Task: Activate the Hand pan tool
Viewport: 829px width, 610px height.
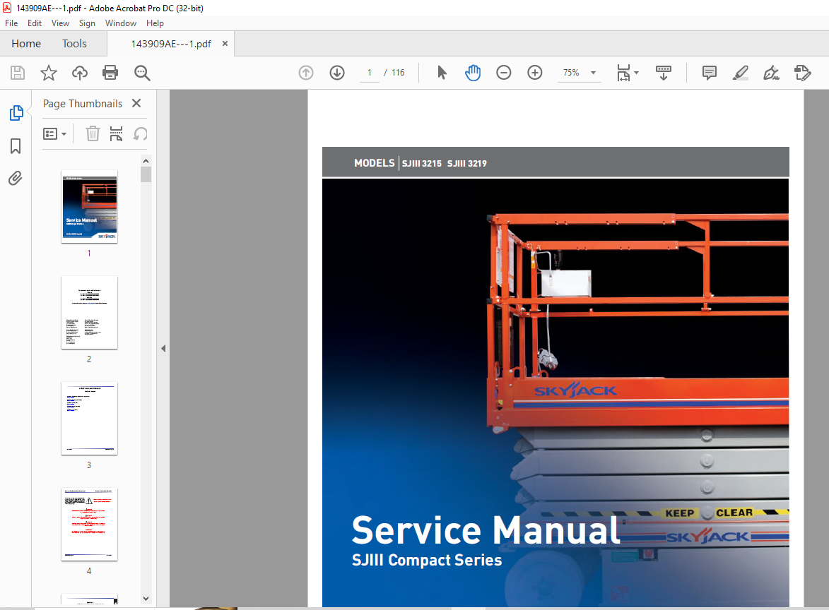Action: tap(473, 72)
